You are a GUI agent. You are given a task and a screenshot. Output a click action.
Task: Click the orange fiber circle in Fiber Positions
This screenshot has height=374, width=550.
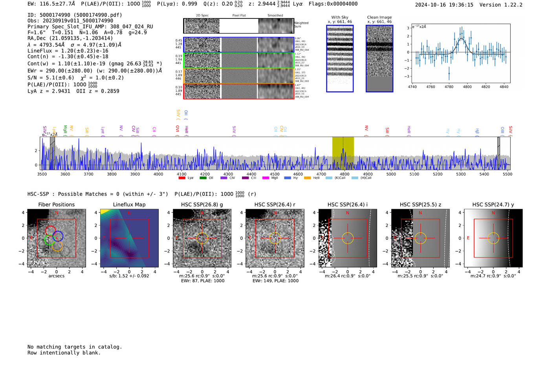57,246
